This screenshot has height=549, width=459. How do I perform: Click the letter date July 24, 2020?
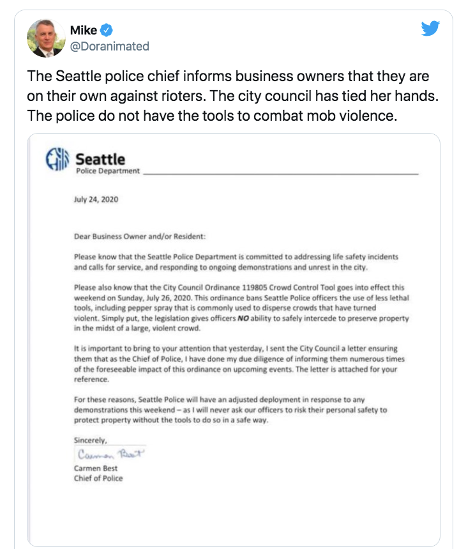tap(96, 199)
